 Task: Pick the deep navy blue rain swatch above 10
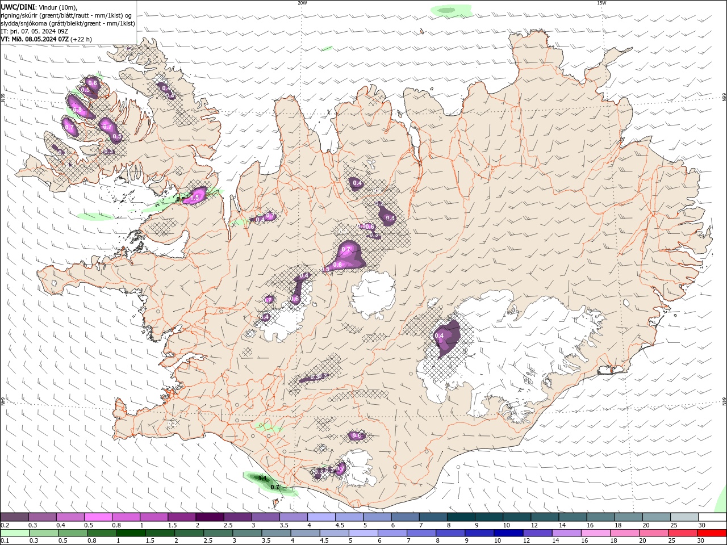(x=509, y=533)
